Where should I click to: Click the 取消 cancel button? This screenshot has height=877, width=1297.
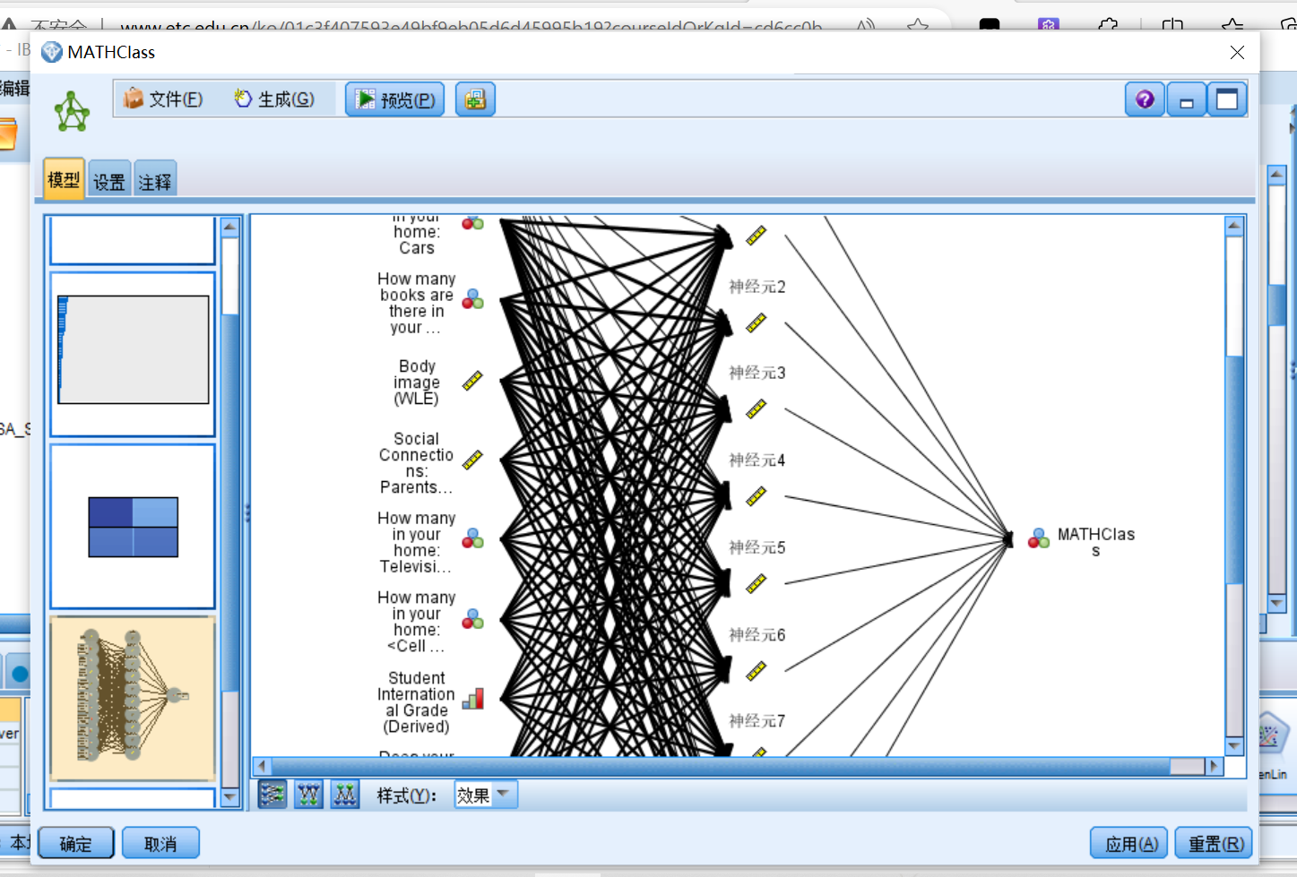pos(160,843)
